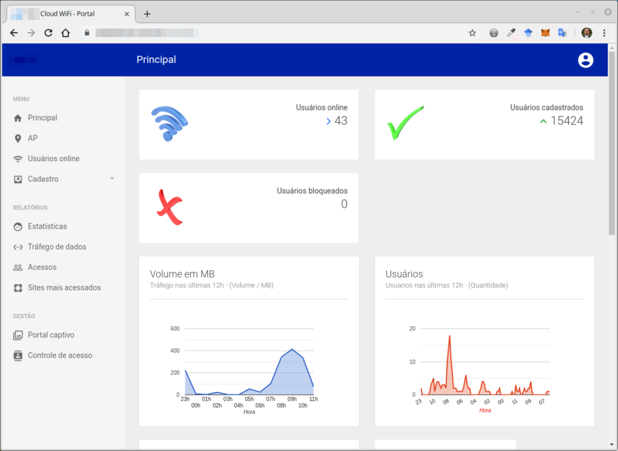618x451 pixels.
Task: Click the WiFi icon beside Usuários online
Action: click(x=18, y=159)
